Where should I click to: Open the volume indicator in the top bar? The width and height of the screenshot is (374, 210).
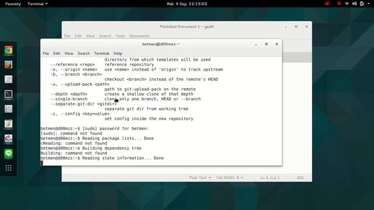[355, 4]
